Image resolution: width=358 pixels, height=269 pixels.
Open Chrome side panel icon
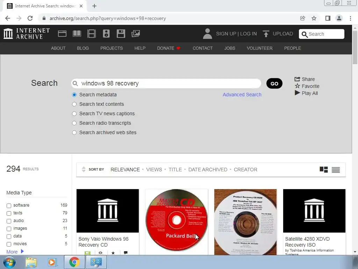coord(328,18)
